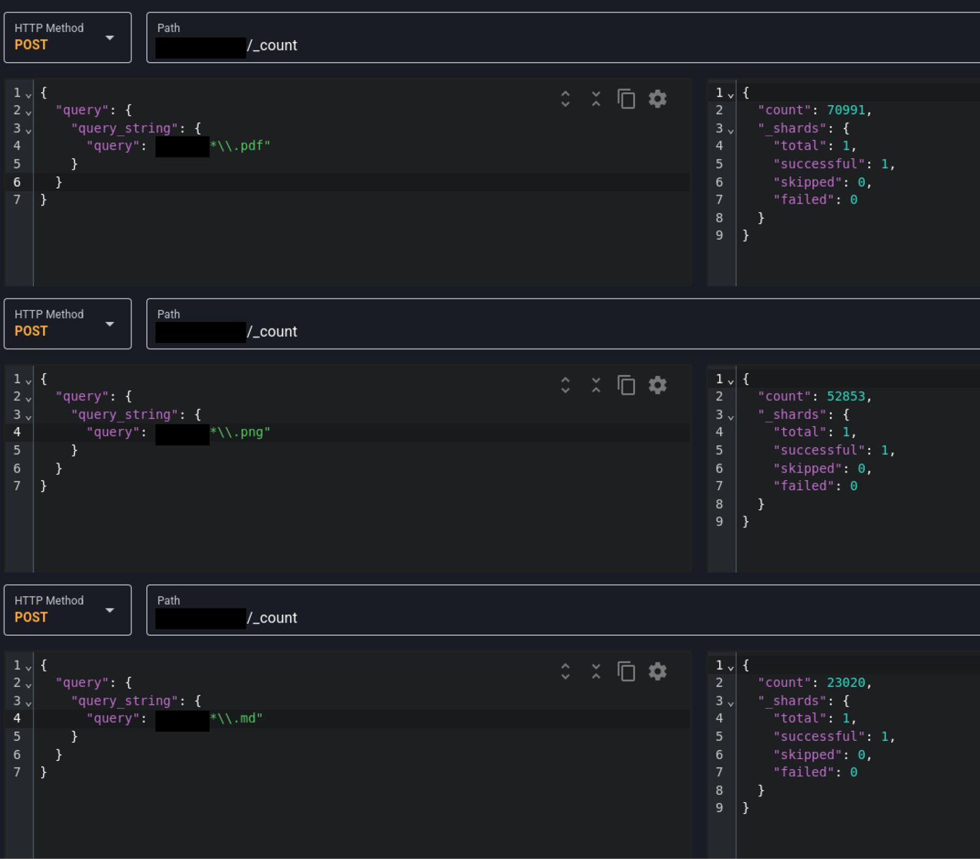Open editor settings gear for pdf query

pyautogui.click(x=657, y=99)
